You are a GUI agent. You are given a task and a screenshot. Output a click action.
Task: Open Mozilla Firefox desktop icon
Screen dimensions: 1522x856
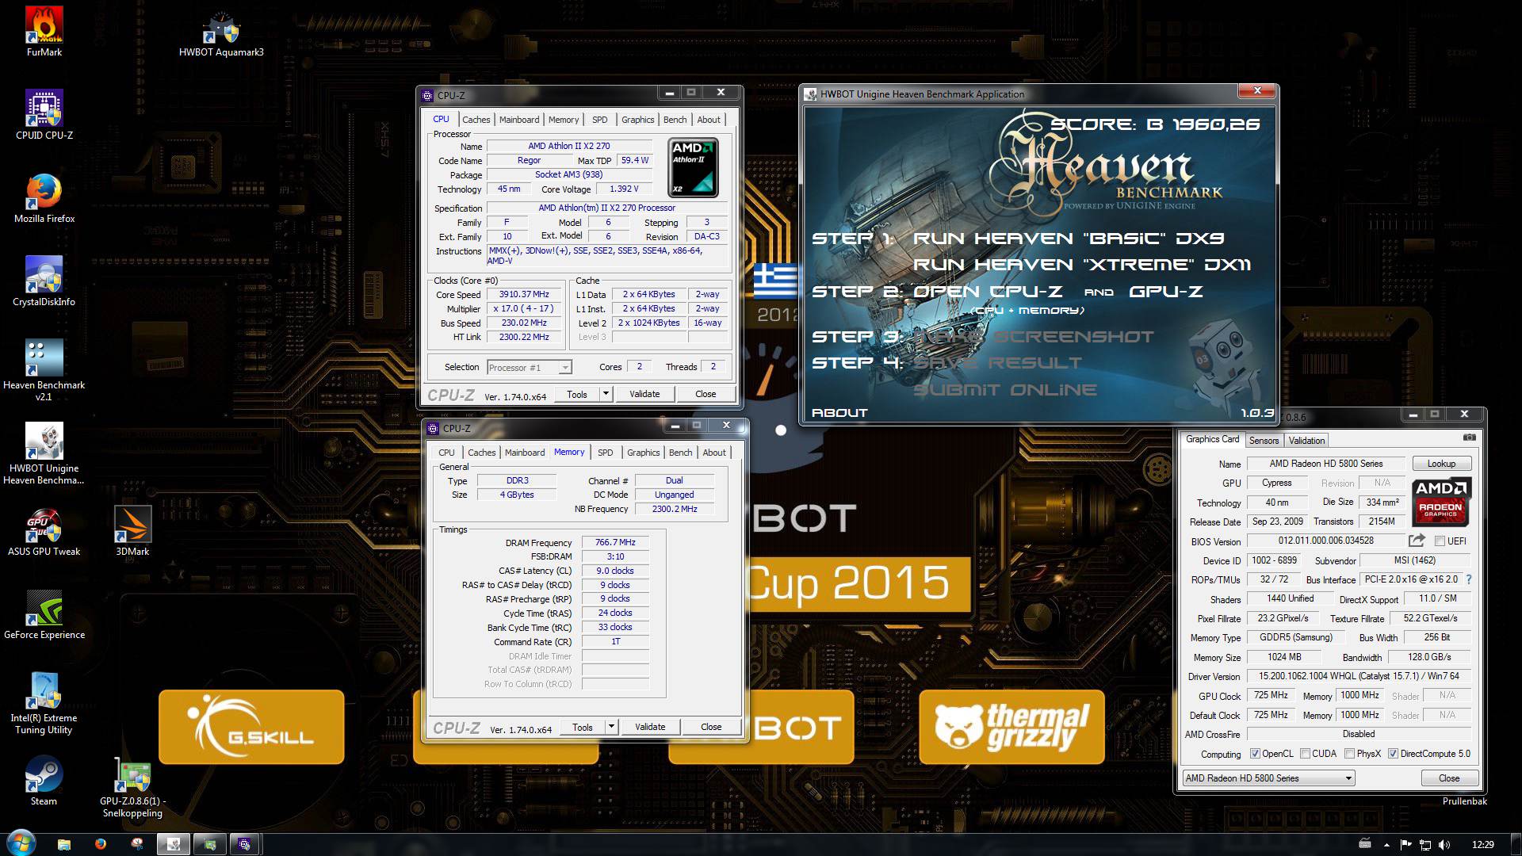[44, 198]
